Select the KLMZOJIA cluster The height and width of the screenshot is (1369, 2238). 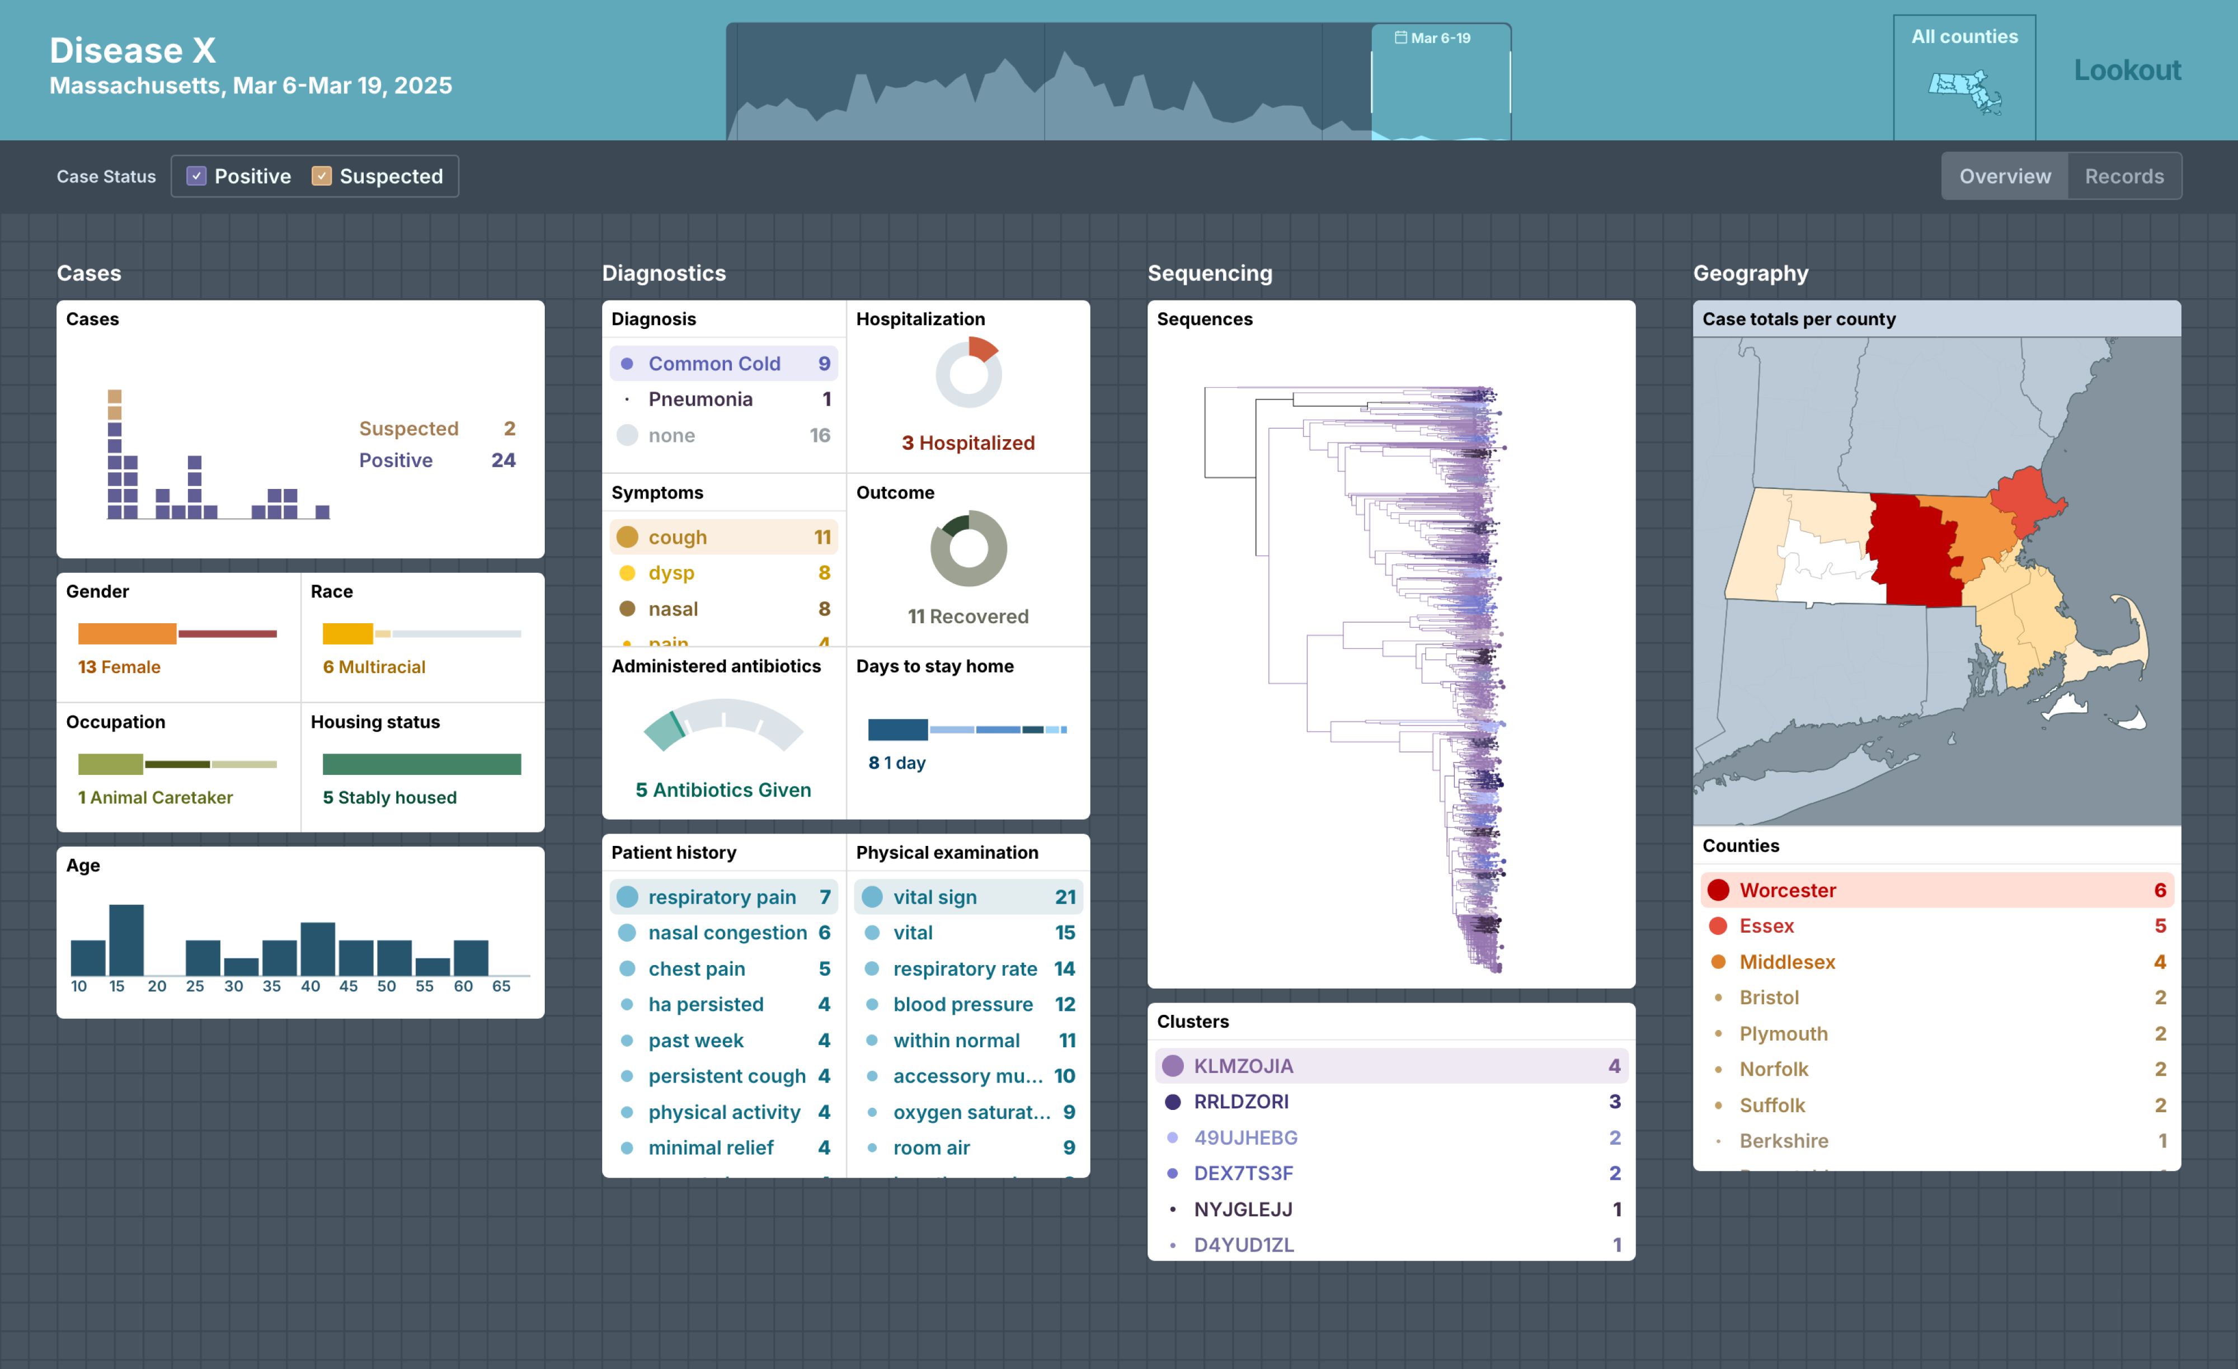tap(1391, 1066)
